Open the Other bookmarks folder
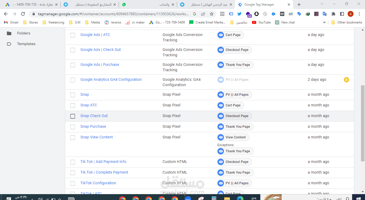This screenshot has width=365, height=200. tap(347, 22)
